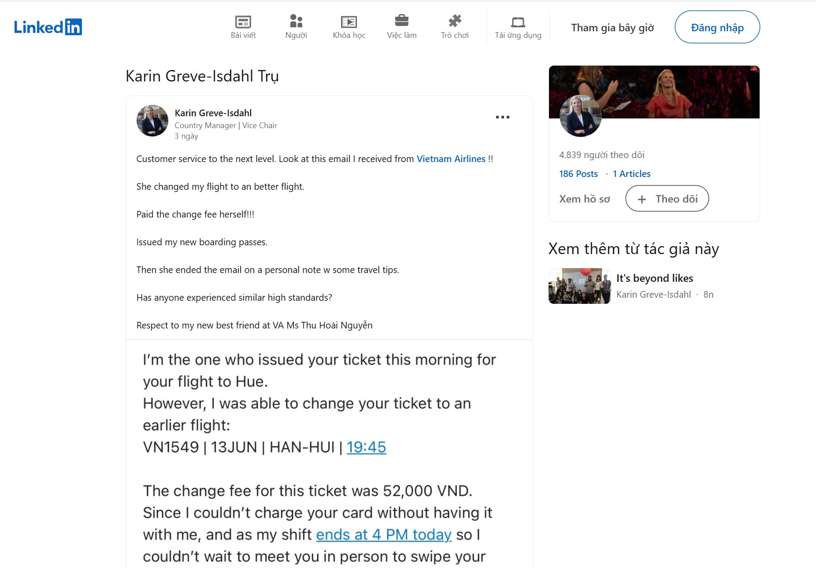Open the It's beyond likes article title
Viewport: 816px width, 568px height.
click(655, 278)
